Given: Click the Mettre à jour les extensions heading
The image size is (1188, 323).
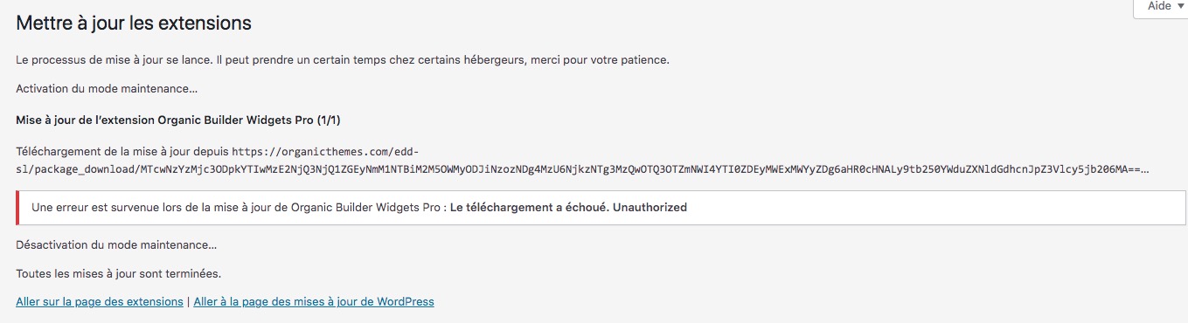Looking at the screenshot, I should pyautogui.click(x=134, y=24).
